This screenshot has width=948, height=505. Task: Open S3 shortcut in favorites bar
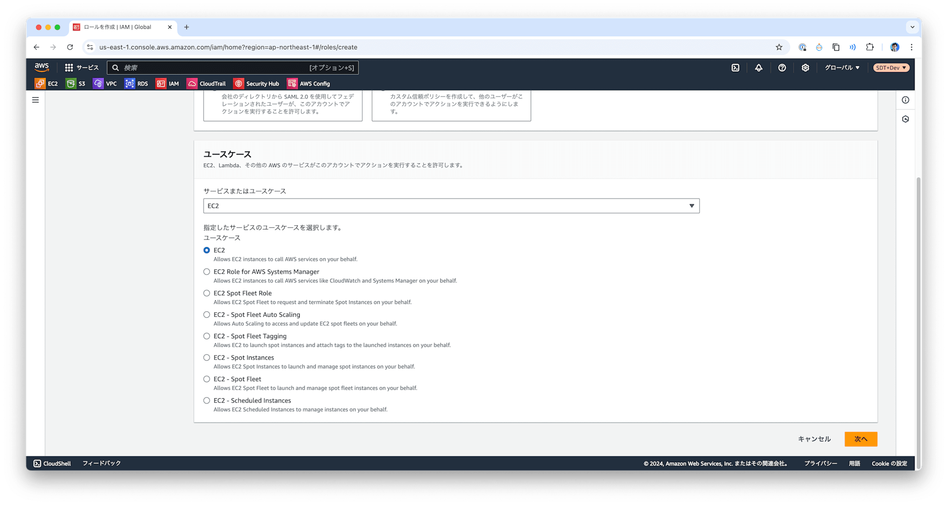(76, 83)
